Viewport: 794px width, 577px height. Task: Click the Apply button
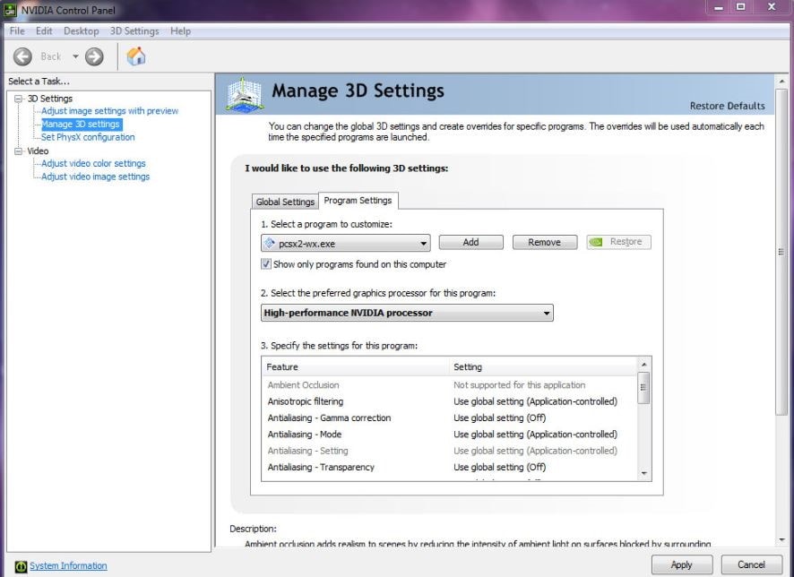pyautogui.click(x=682, y=564)
